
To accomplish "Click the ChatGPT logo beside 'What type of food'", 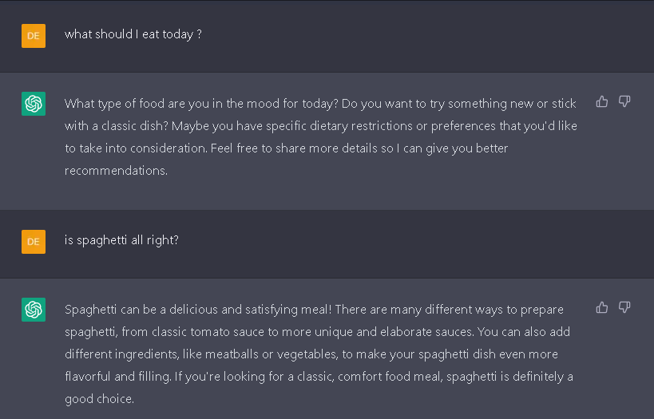I will (34, 104).
